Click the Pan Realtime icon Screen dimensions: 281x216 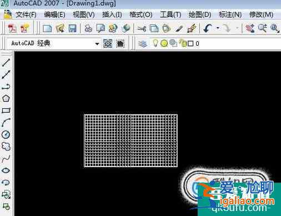[x=249, y=28]
